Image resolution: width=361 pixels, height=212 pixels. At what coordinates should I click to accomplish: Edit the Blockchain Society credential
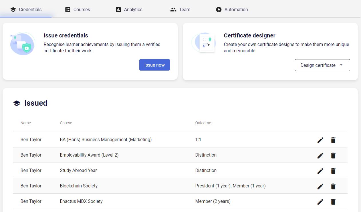tap(320, 186)
